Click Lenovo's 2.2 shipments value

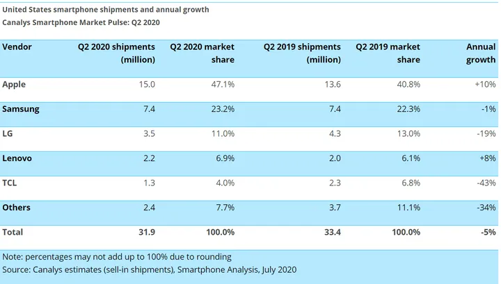149,158
